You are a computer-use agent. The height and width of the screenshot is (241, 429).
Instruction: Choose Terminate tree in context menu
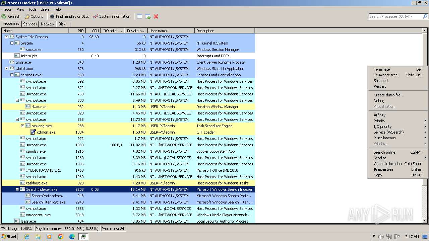click(x=397, y=75)
